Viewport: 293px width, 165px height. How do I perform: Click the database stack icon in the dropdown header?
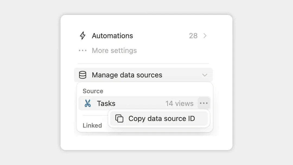pos(82,75)
